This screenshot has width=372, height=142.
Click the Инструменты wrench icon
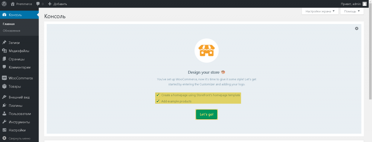click(x=4, y=122)
